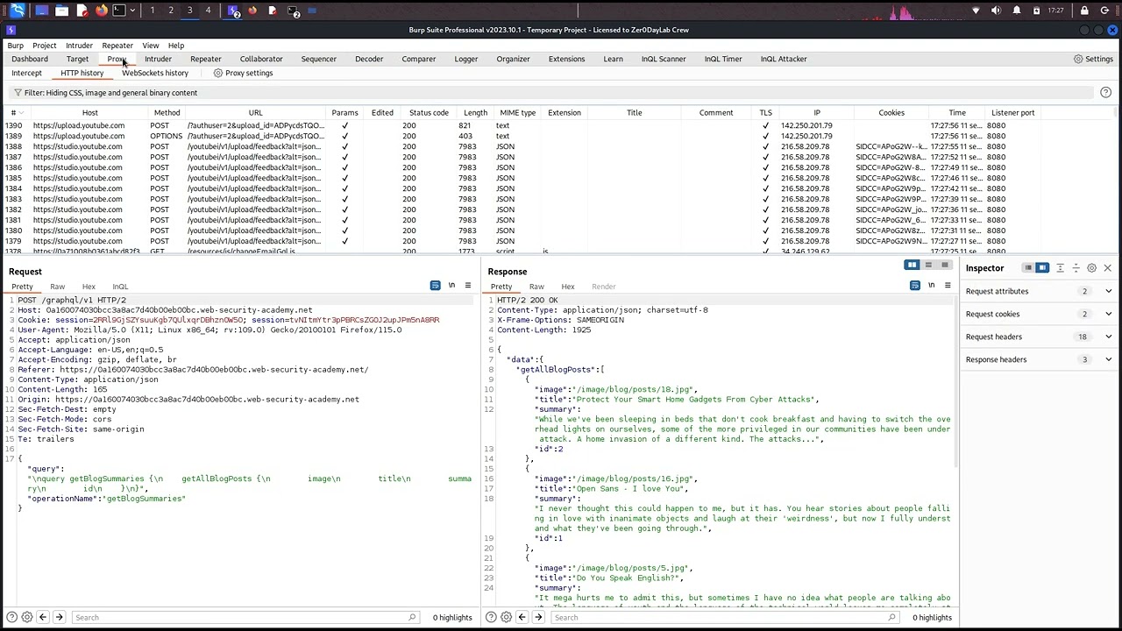Viewport: 1122px width, 631px height.
Task: Select side-by-side message layout
Action: coord(912,265)
